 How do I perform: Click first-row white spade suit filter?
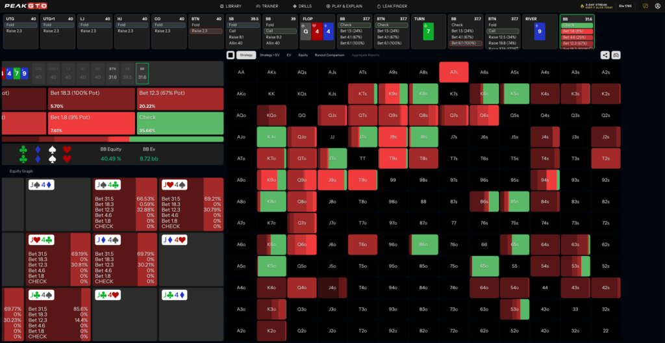(x=52, y=149)
